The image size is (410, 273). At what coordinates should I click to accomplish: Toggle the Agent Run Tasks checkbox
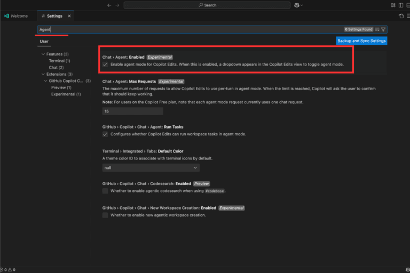[x=105, y=134]
